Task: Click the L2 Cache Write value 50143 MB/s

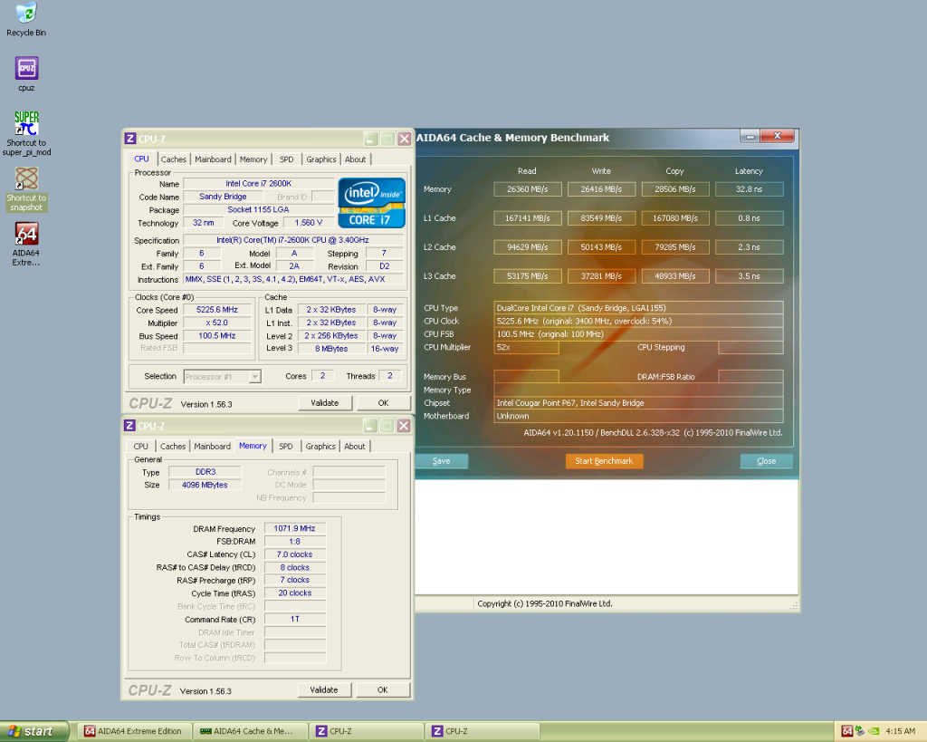Action: click(601, 247)
